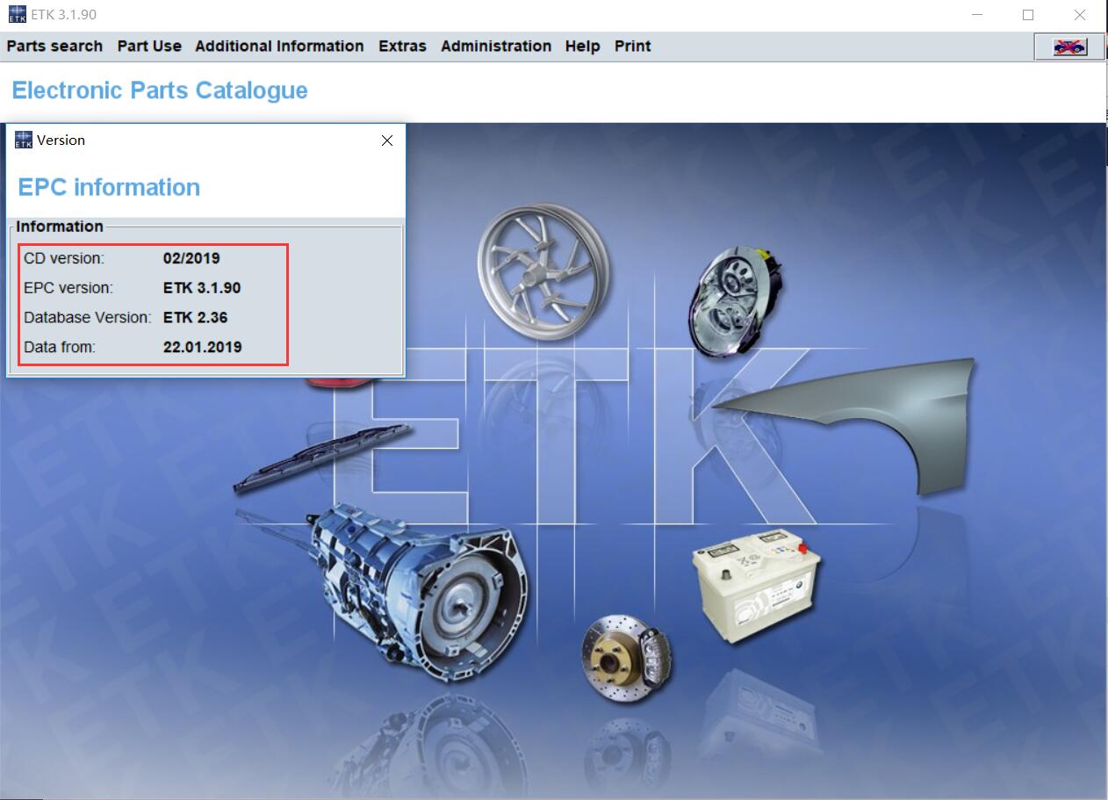
Task: Open the Extras menu
Action: (402, 46)
